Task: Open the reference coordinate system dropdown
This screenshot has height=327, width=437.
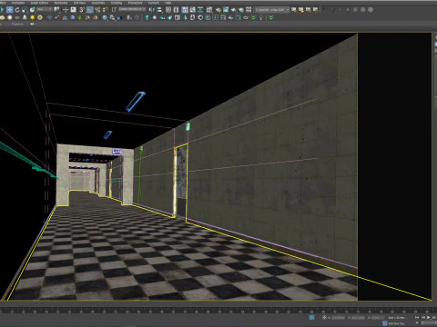Action: click(45, 10)
